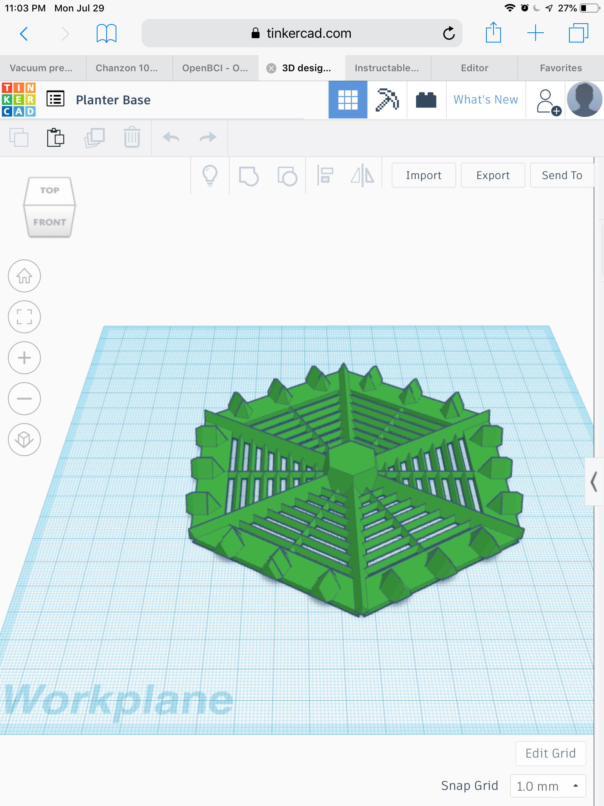Image resolution: width=604 pixels, height=806 pixels.
Task: Open the What's New link
Action: pos(486,100)
